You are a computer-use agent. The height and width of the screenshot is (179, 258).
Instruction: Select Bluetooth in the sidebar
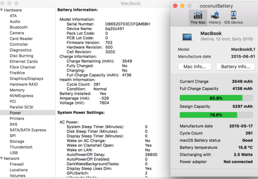pyautogui.click(x=19, y=27)
